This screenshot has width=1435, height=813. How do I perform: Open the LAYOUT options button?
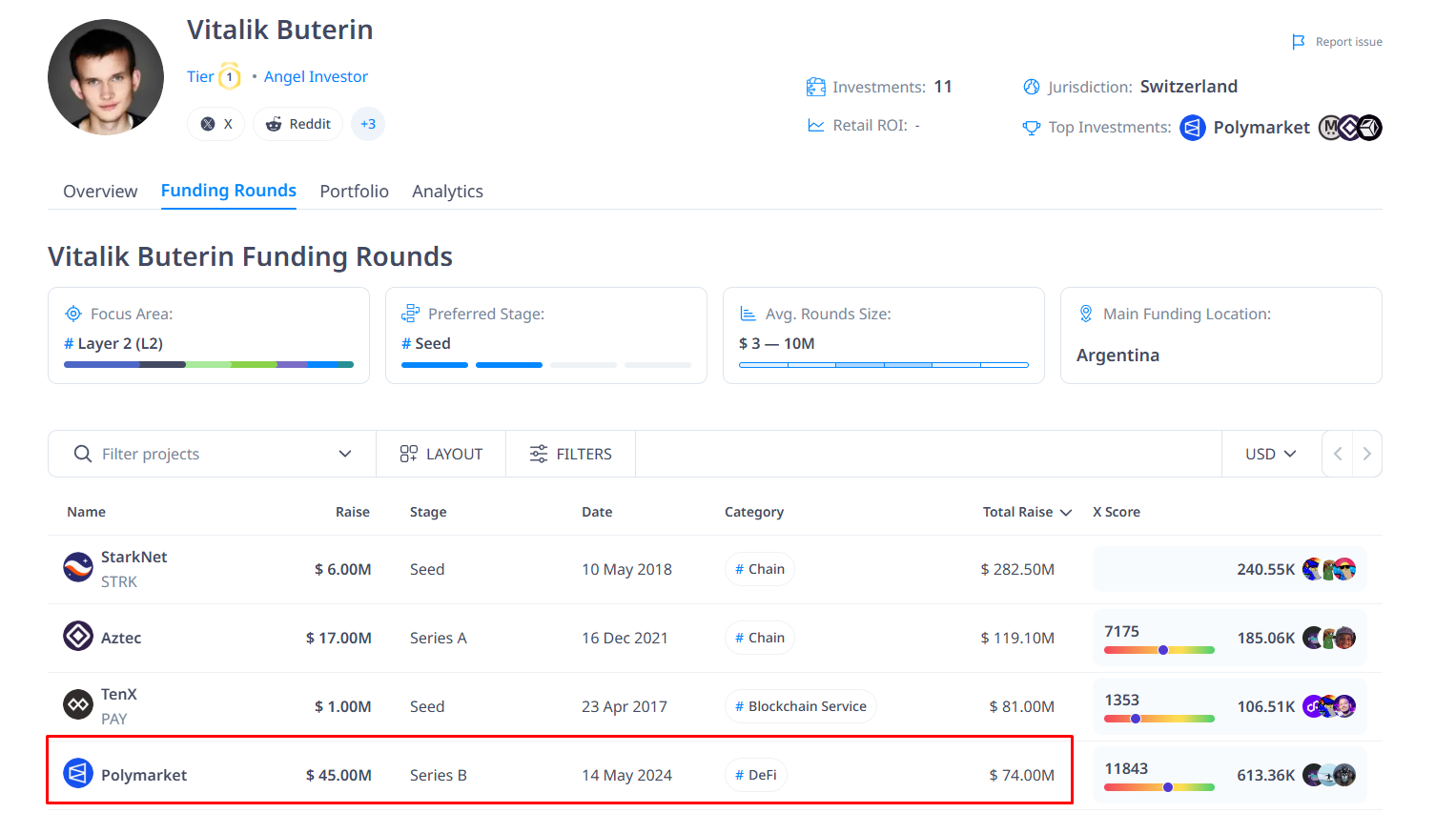441,454
